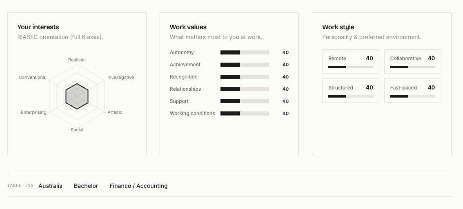The height and width of the screenshot is (209, 463).
Task: Select the Structured work style card
Action: (350, 91)
